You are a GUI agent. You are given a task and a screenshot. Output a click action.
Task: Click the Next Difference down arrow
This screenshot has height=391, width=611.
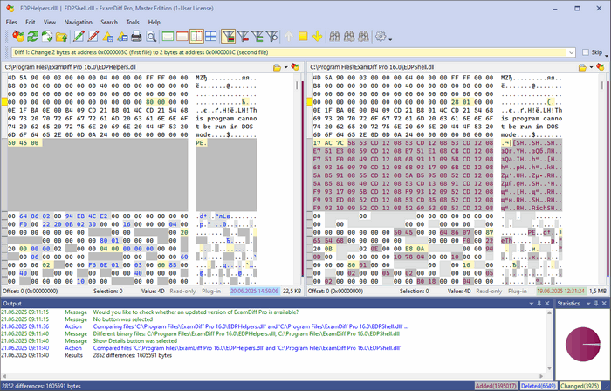317,37
